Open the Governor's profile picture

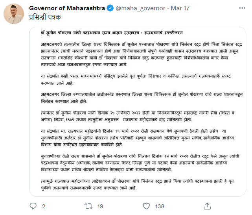14,14
